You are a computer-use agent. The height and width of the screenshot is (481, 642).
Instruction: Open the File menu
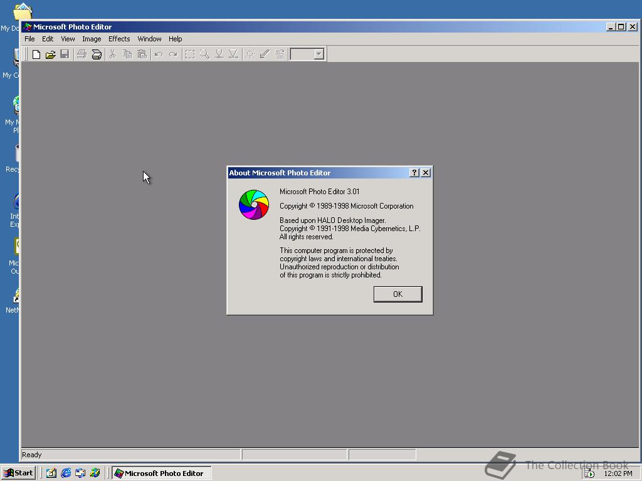(x=29, y=39)
